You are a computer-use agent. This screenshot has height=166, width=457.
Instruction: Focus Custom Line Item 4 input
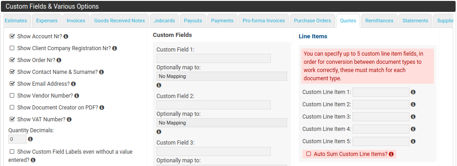pos(381,129)
